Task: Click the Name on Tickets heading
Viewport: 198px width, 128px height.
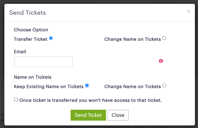Action: click(x=33, y=77)
